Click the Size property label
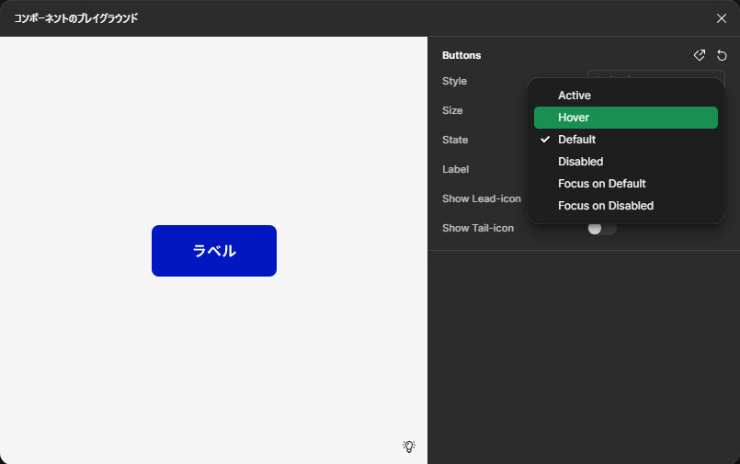740x464 pixels. tap(452, 110)
